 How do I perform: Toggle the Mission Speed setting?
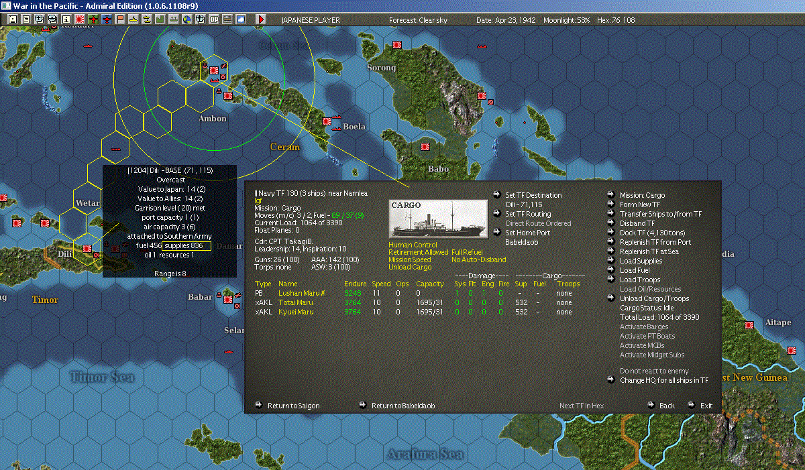tap(410, 259)
